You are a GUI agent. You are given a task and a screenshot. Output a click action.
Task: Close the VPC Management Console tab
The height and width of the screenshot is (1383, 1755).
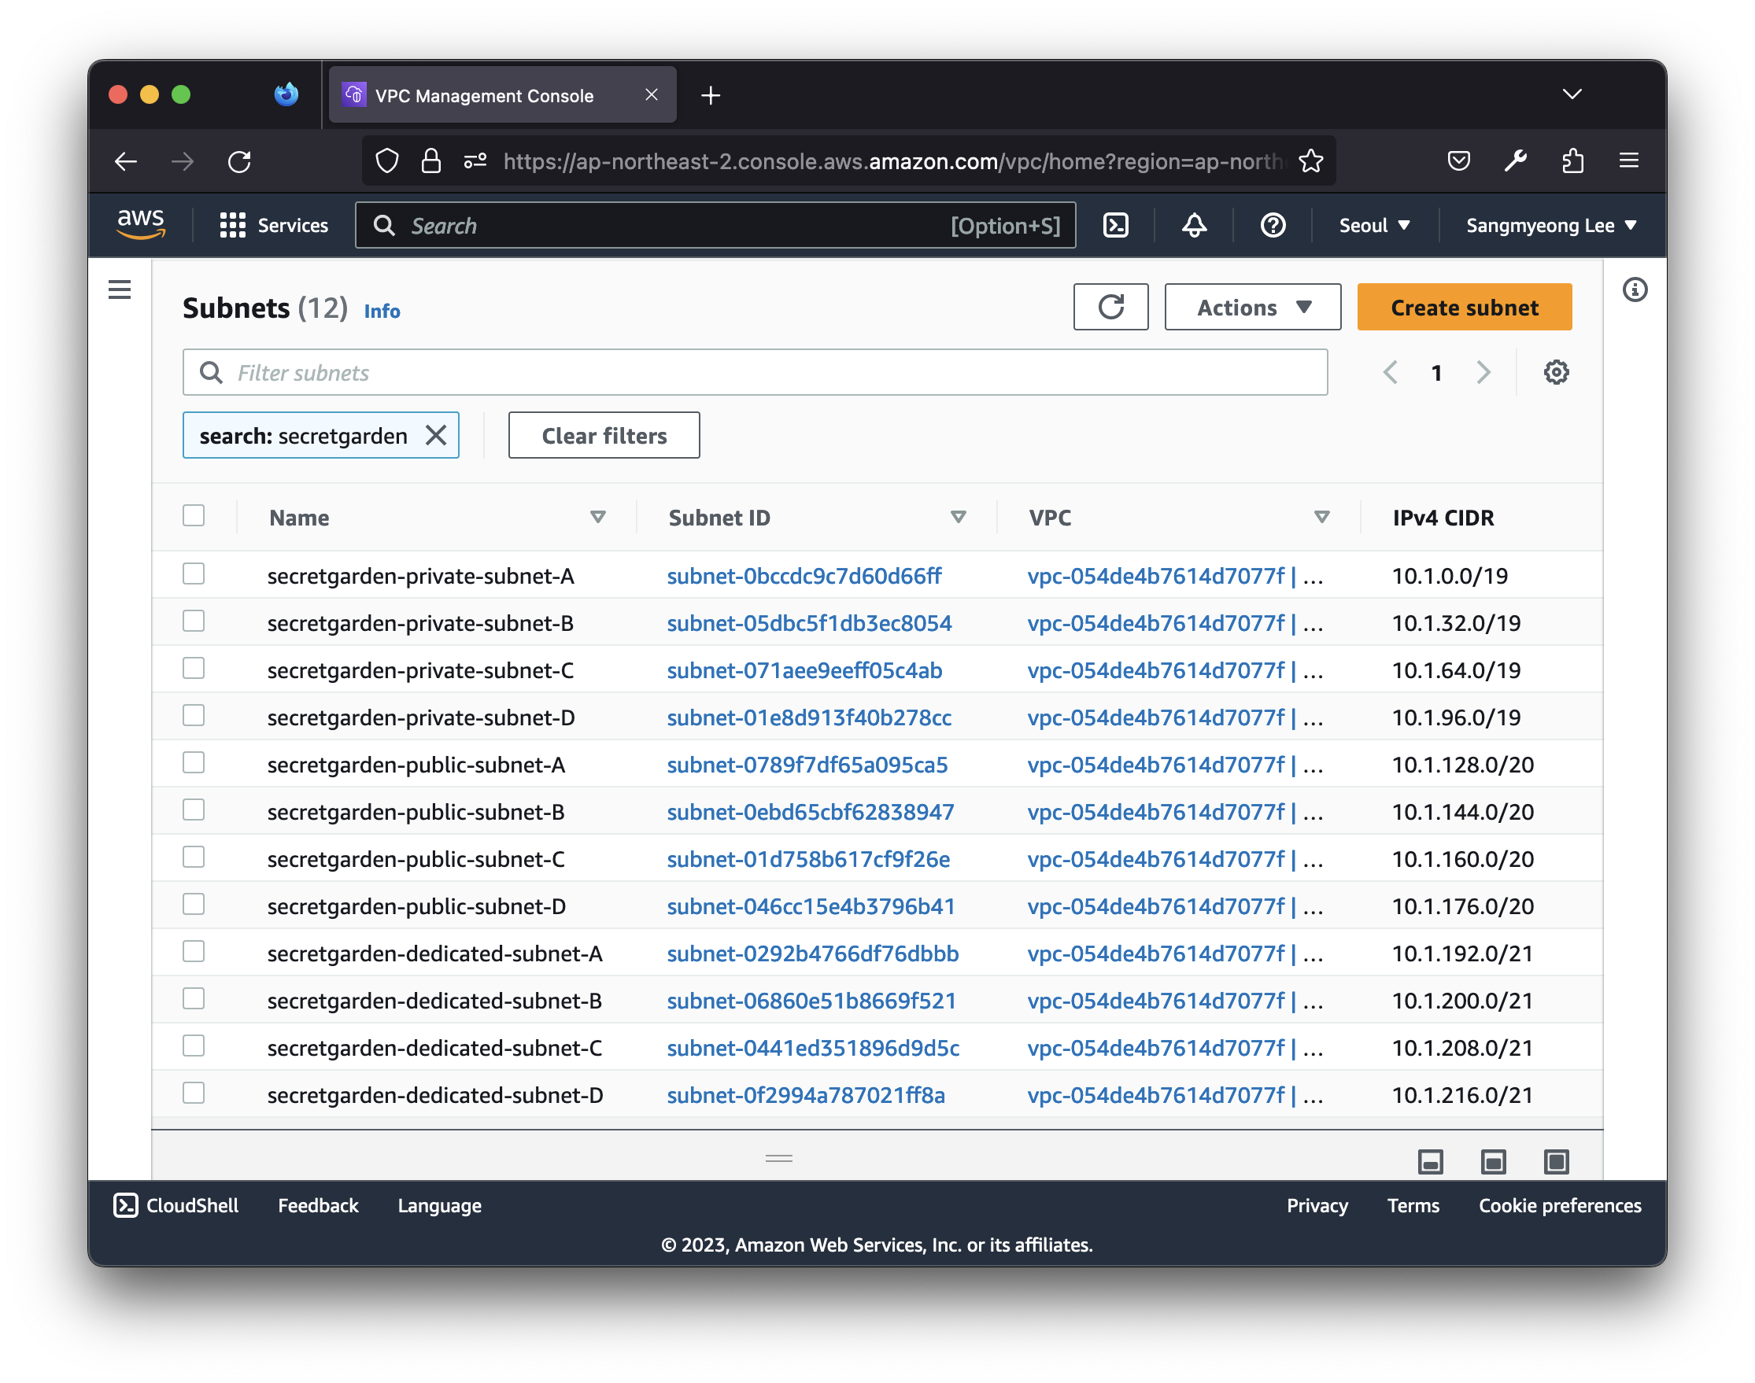pos(651,94)
